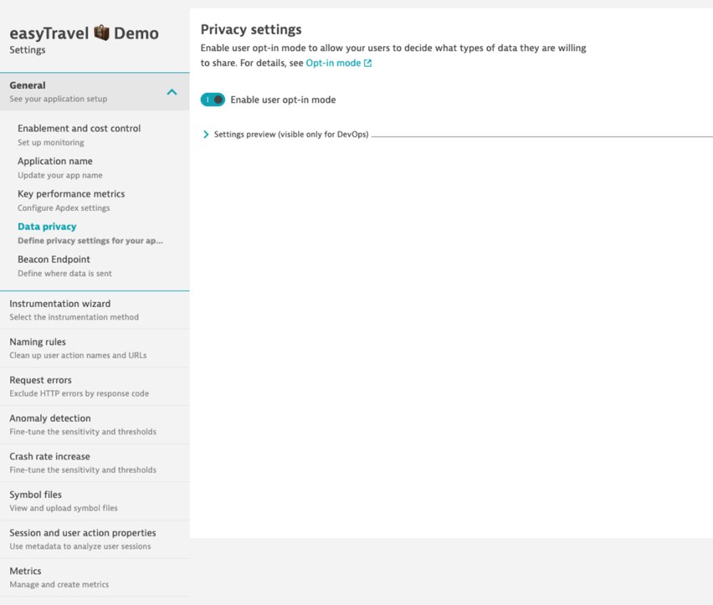The image size is (713, 605).
Task: Click the external-link icon next to Opt-in mode
Action: (x=366, y=63)
